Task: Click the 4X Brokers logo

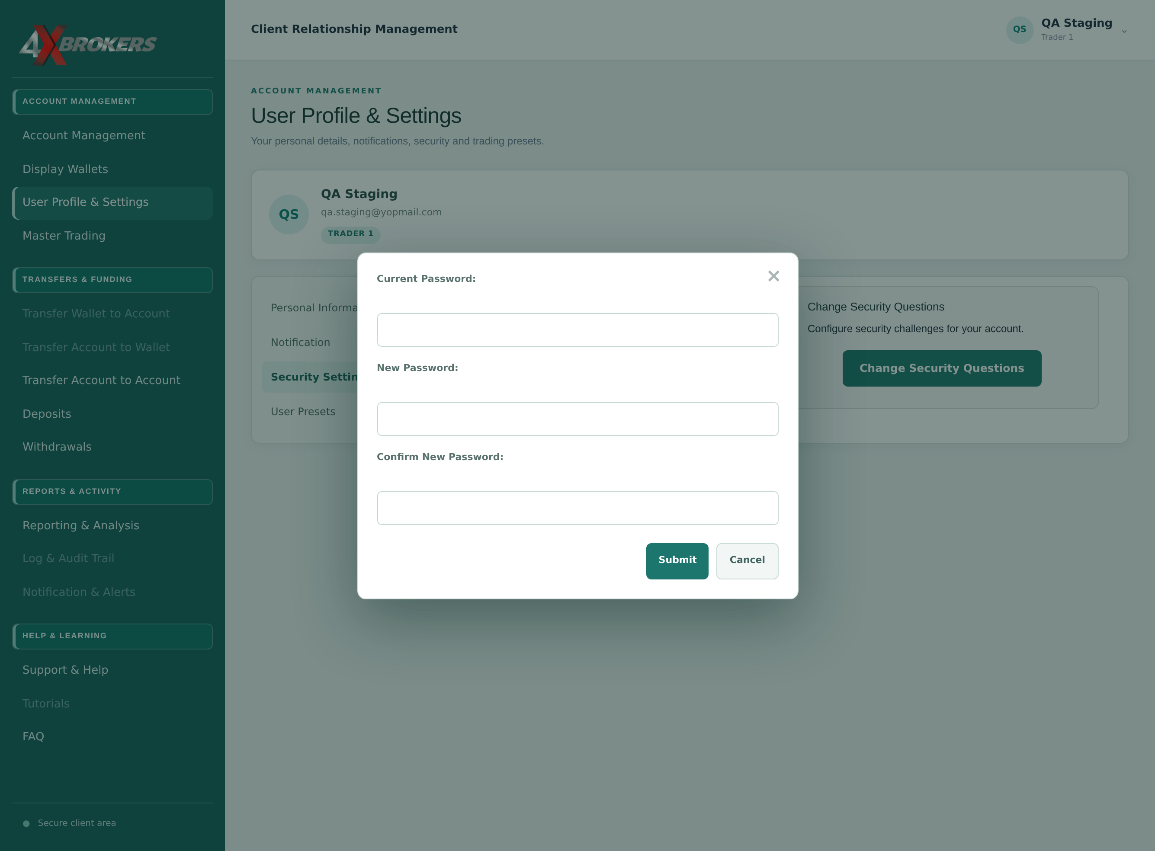Action: click(x=88, y=45)
